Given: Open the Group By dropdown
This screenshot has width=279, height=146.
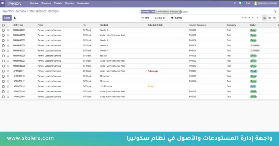Looking at the screenshot, I should click(160, 18).
